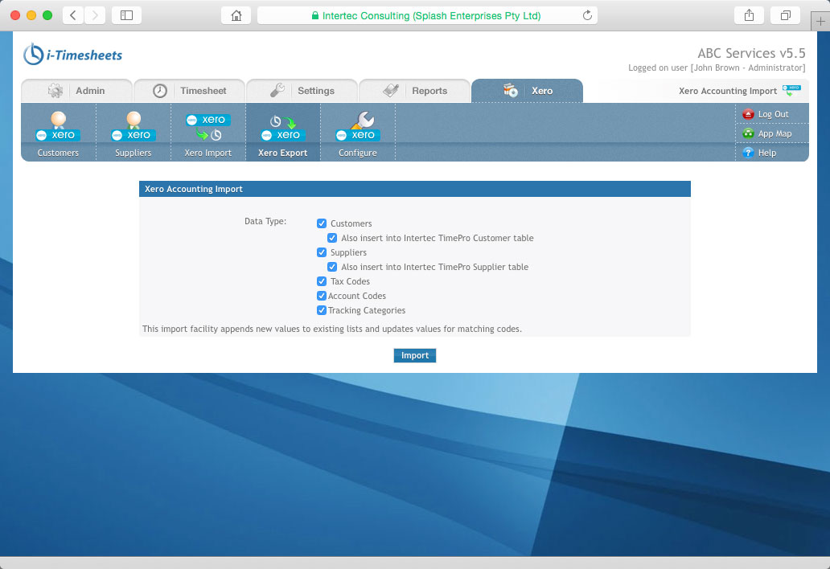This screenshot has height=569, width=830.
Task: Toggle insert into TimePro Supplier table
Action: click(332, 267)
